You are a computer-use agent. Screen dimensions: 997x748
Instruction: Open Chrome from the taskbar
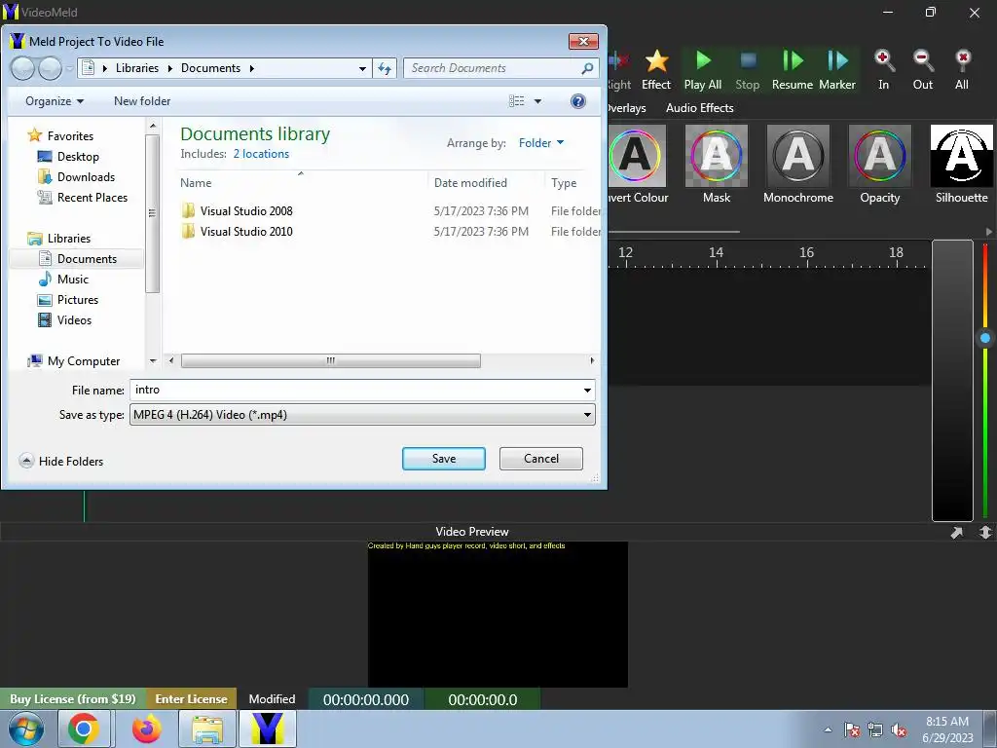pos(84,729)
